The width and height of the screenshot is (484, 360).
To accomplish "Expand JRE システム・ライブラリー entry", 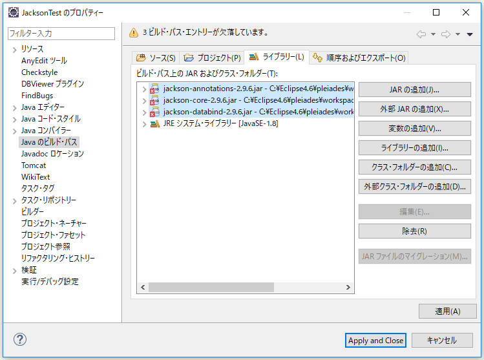I will [144, 125].
